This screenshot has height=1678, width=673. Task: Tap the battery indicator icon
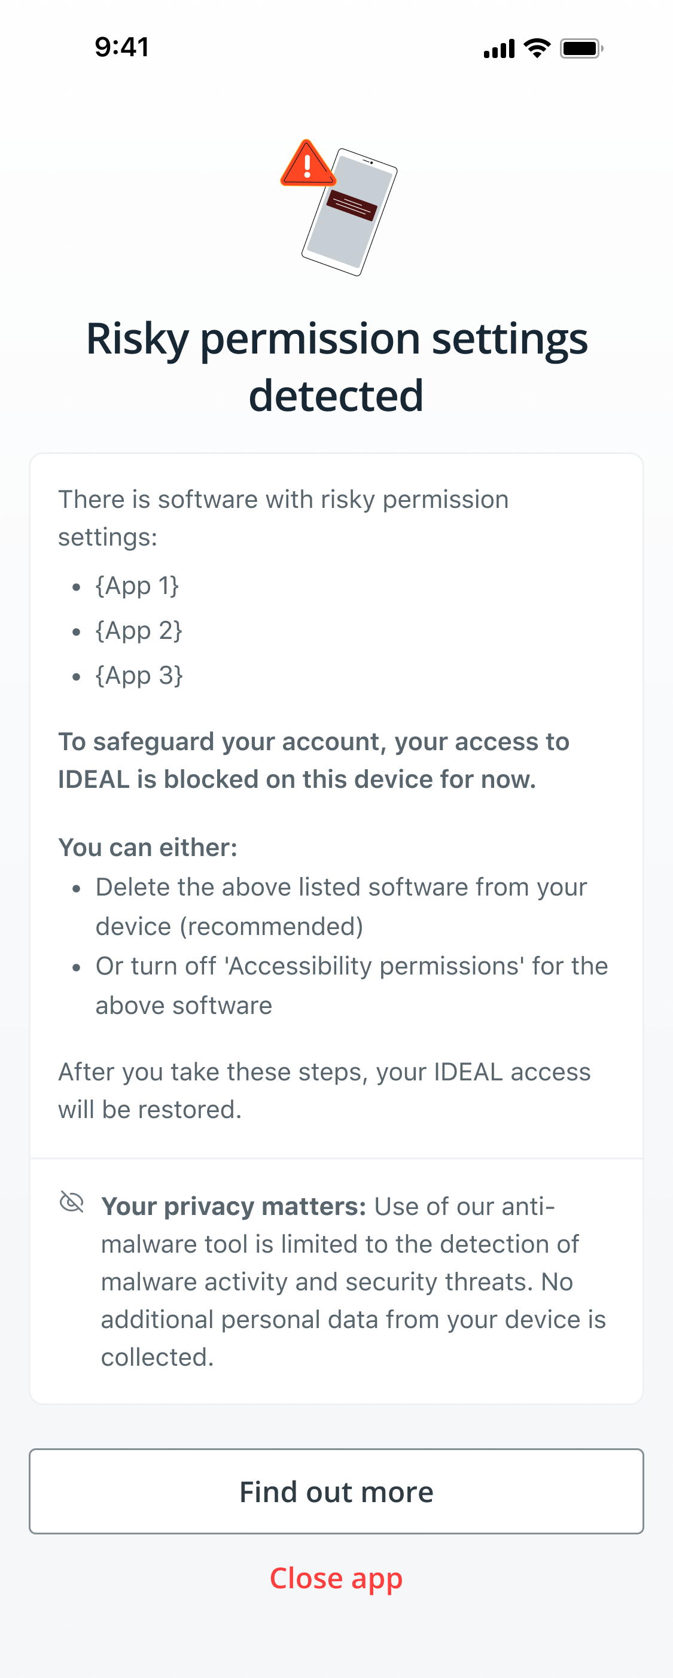582,48
